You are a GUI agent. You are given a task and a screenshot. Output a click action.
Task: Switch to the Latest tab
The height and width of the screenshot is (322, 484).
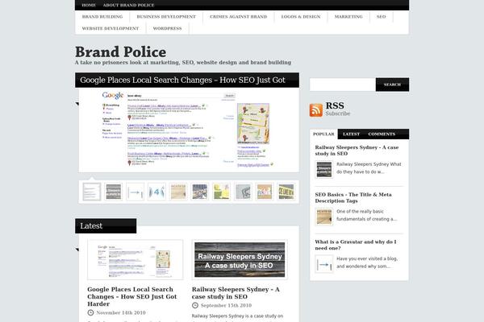(351, 134)
